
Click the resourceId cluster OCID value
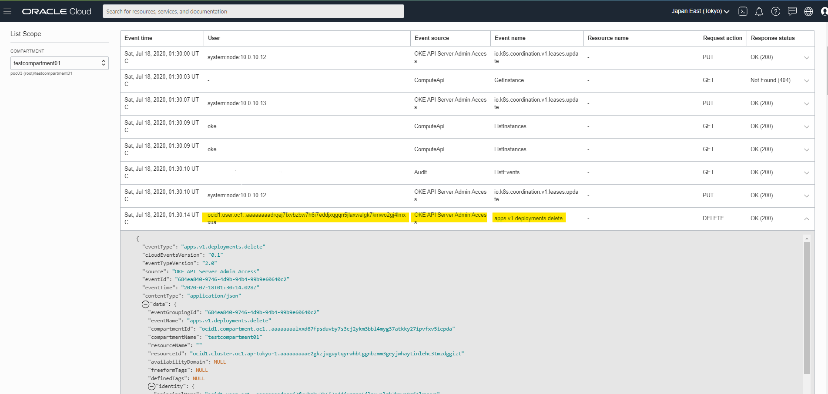tap(327, 354)
